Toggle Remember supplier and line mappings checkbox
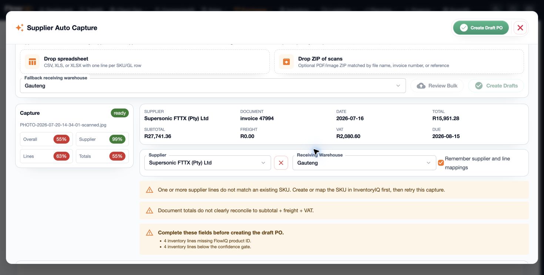 pos(441,163)
